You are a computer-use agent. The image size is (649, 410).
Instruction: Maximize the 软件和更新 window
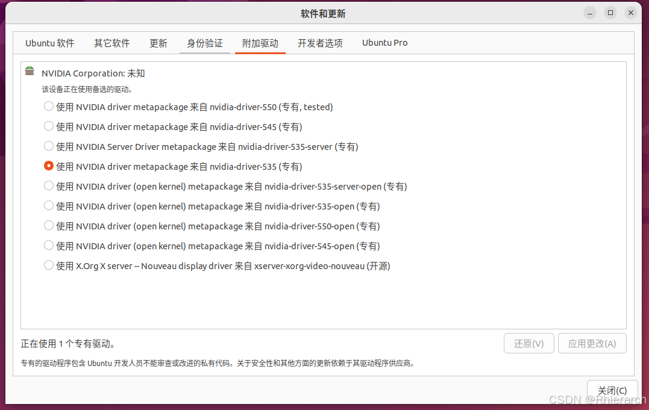point(610,13)
